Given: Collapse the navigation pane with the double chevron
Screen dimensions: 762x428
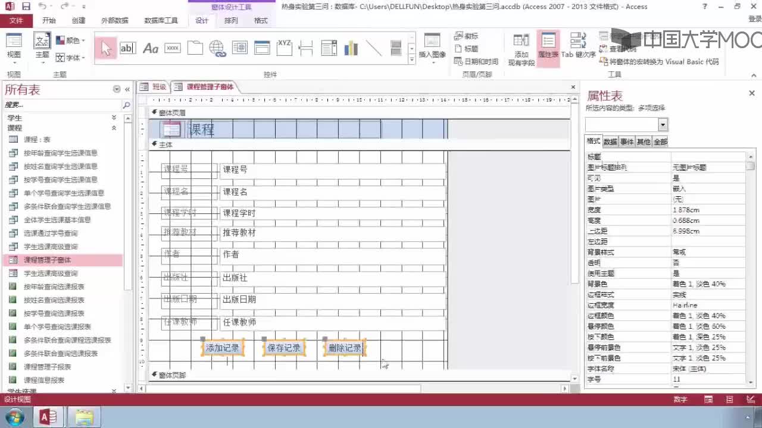Looking at the screenshot, I should [127, 89].
